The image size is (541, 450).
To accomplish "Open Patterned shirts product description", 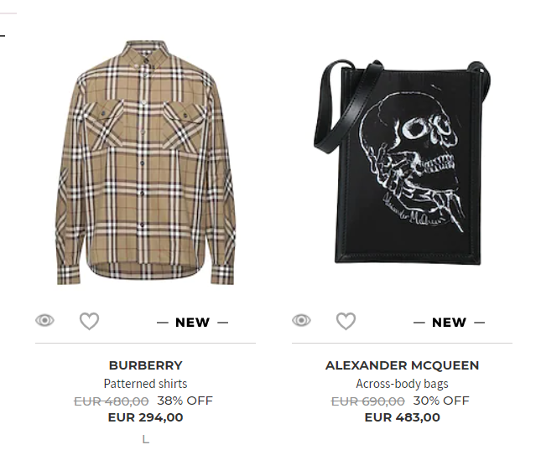I will point(145,384).
